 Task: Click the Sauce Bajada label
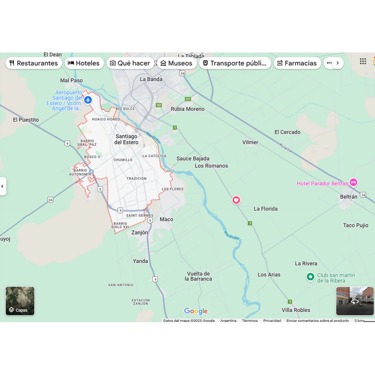193,158
